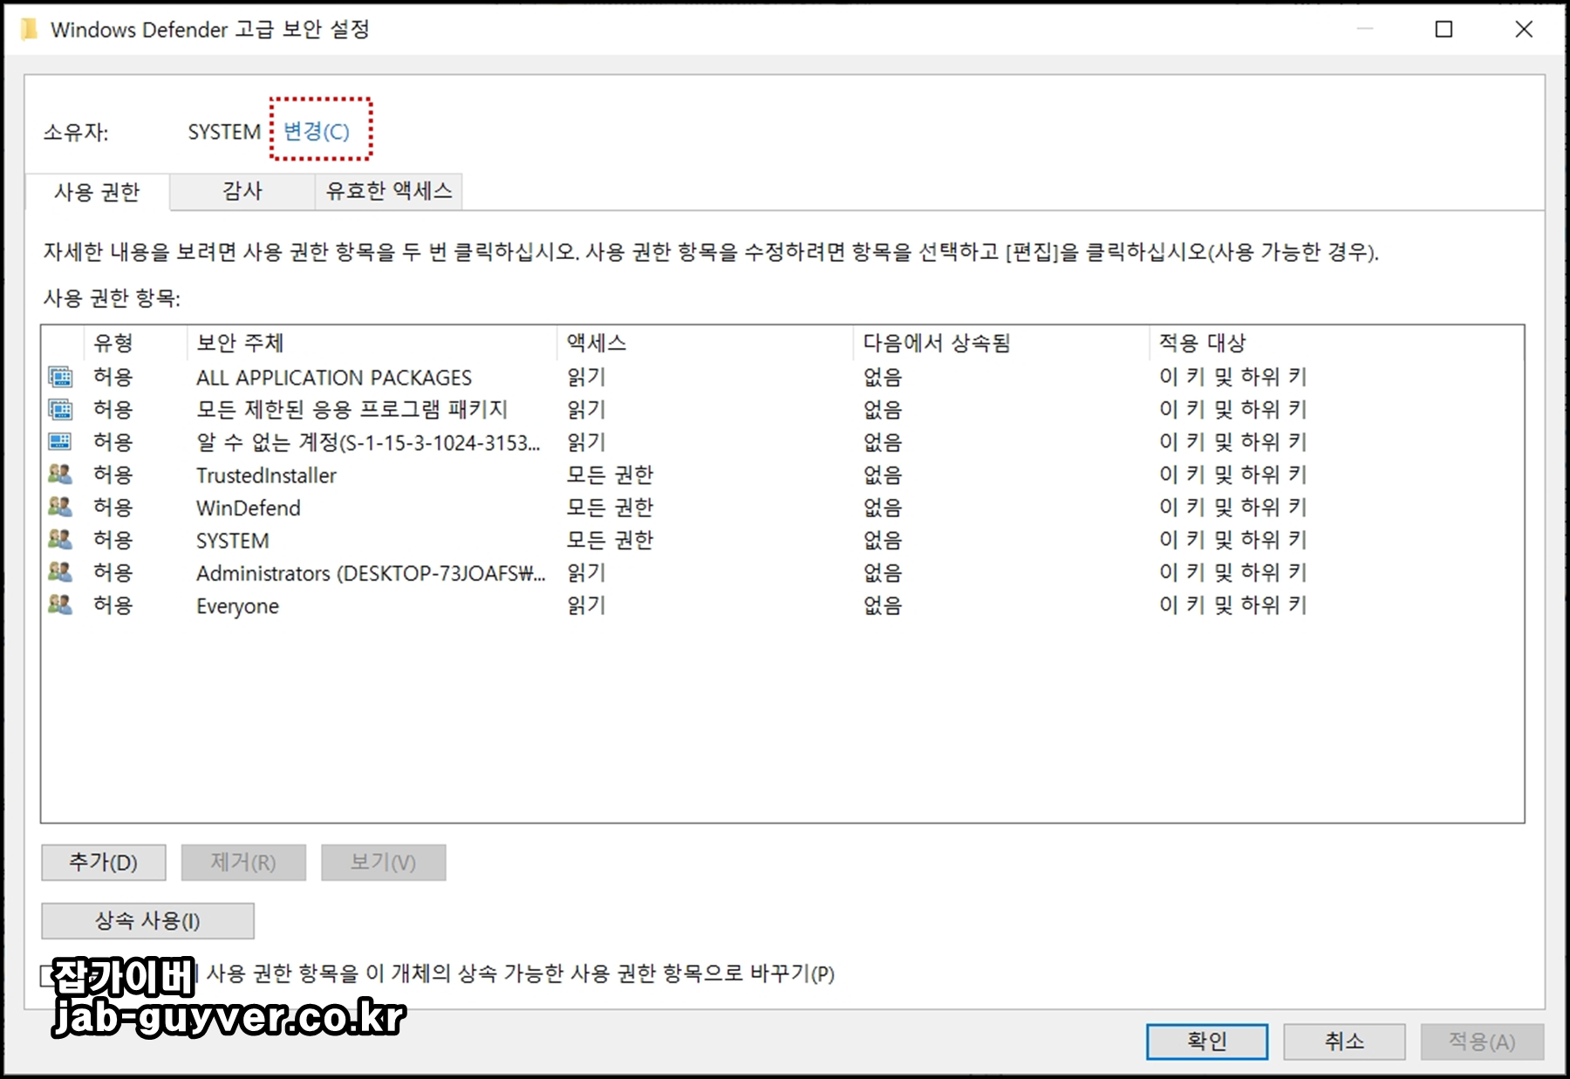1570x1079 pixels.
Task: Maximize the Windows Defender security settings window
Action: [x=1444, y=30]
